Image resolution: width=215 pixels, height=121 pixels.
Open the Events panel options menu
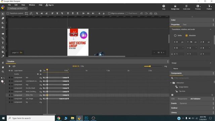(x=213, y=104)
